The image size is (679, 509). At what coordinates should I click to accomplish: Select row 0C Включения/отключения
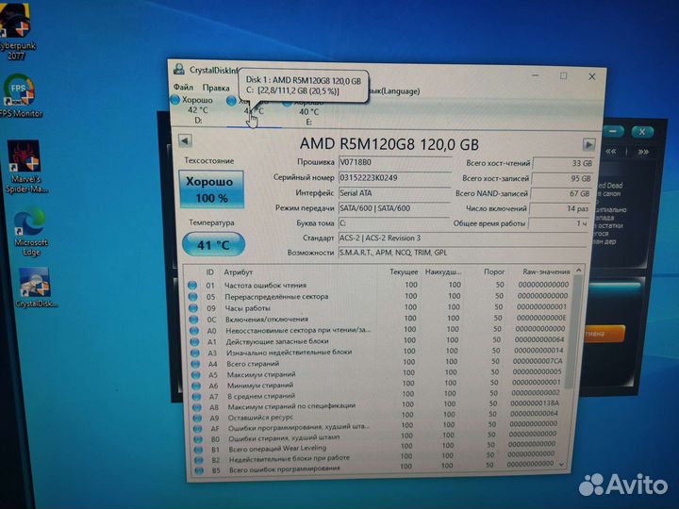(379, 319)
